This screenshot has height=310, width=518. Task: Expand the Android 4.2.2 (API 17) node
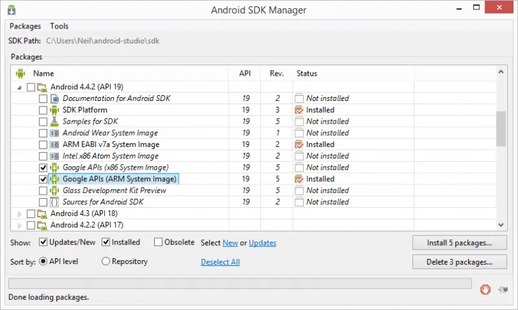coord(19,225)
